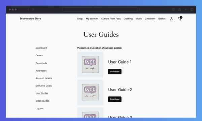Screen dimensions: 202x121
Task: View Orders in account sidebar
Action: (39, 55)
